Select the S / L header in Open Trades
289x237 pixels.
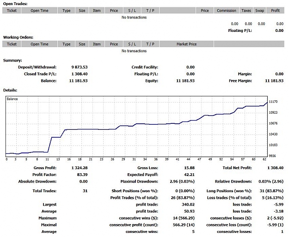point(132,11)
